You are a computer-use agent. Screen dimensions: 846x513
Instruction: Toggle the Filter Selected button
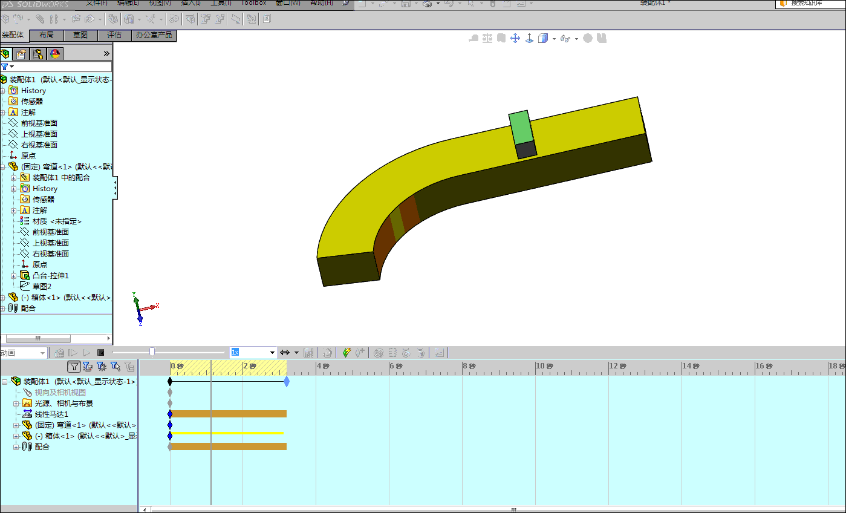click(x=115, y=366)
